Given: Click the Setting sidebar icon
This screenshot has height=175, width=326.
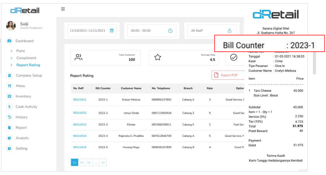Looking at the screenshot, I should (10, 149).
